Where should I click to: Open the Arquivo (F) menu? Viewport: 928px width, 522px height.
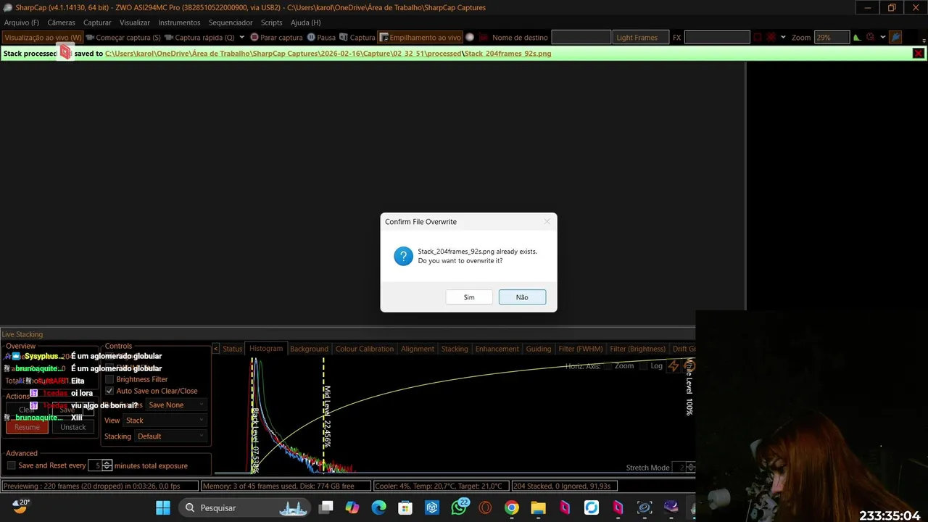click(22, 22)
